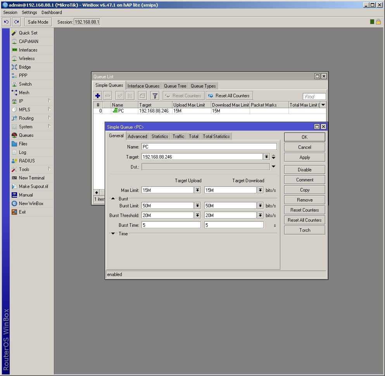
Task: Launch New WinBox
Action: tap(32, 204)
